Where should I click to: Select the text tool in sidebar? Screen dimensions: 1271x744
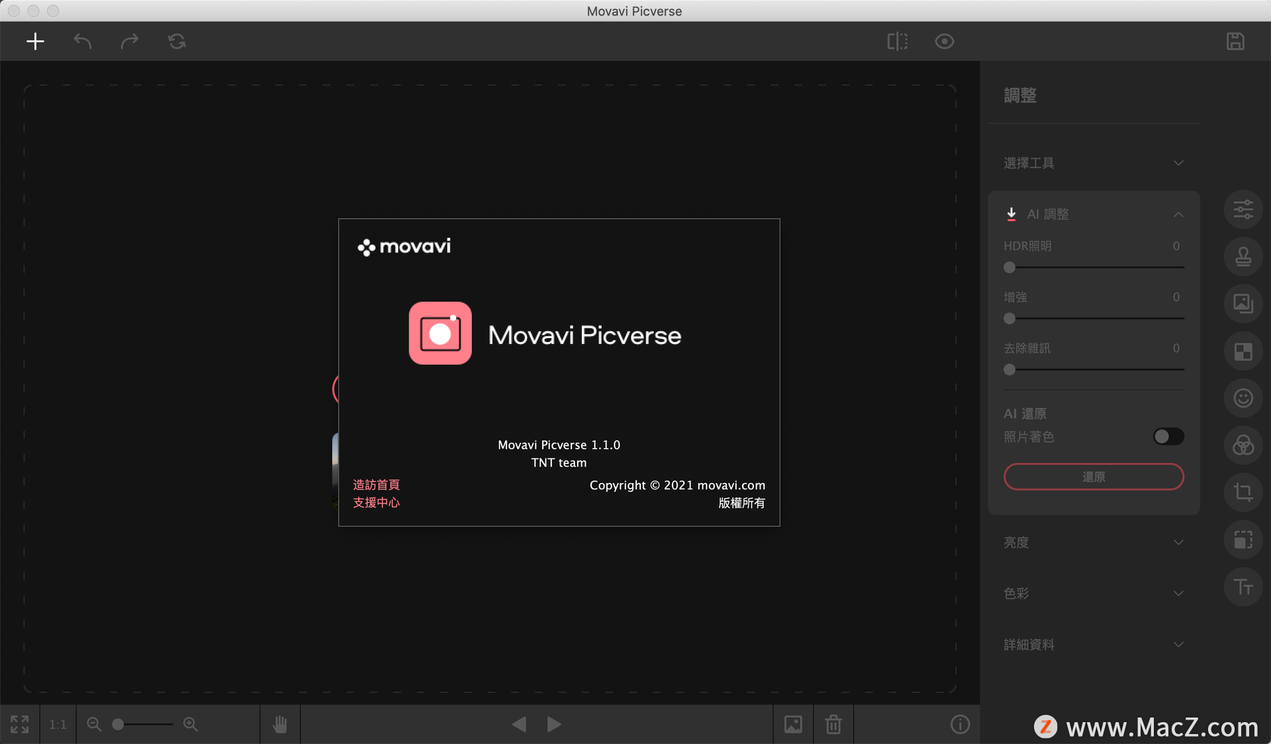1243,586
